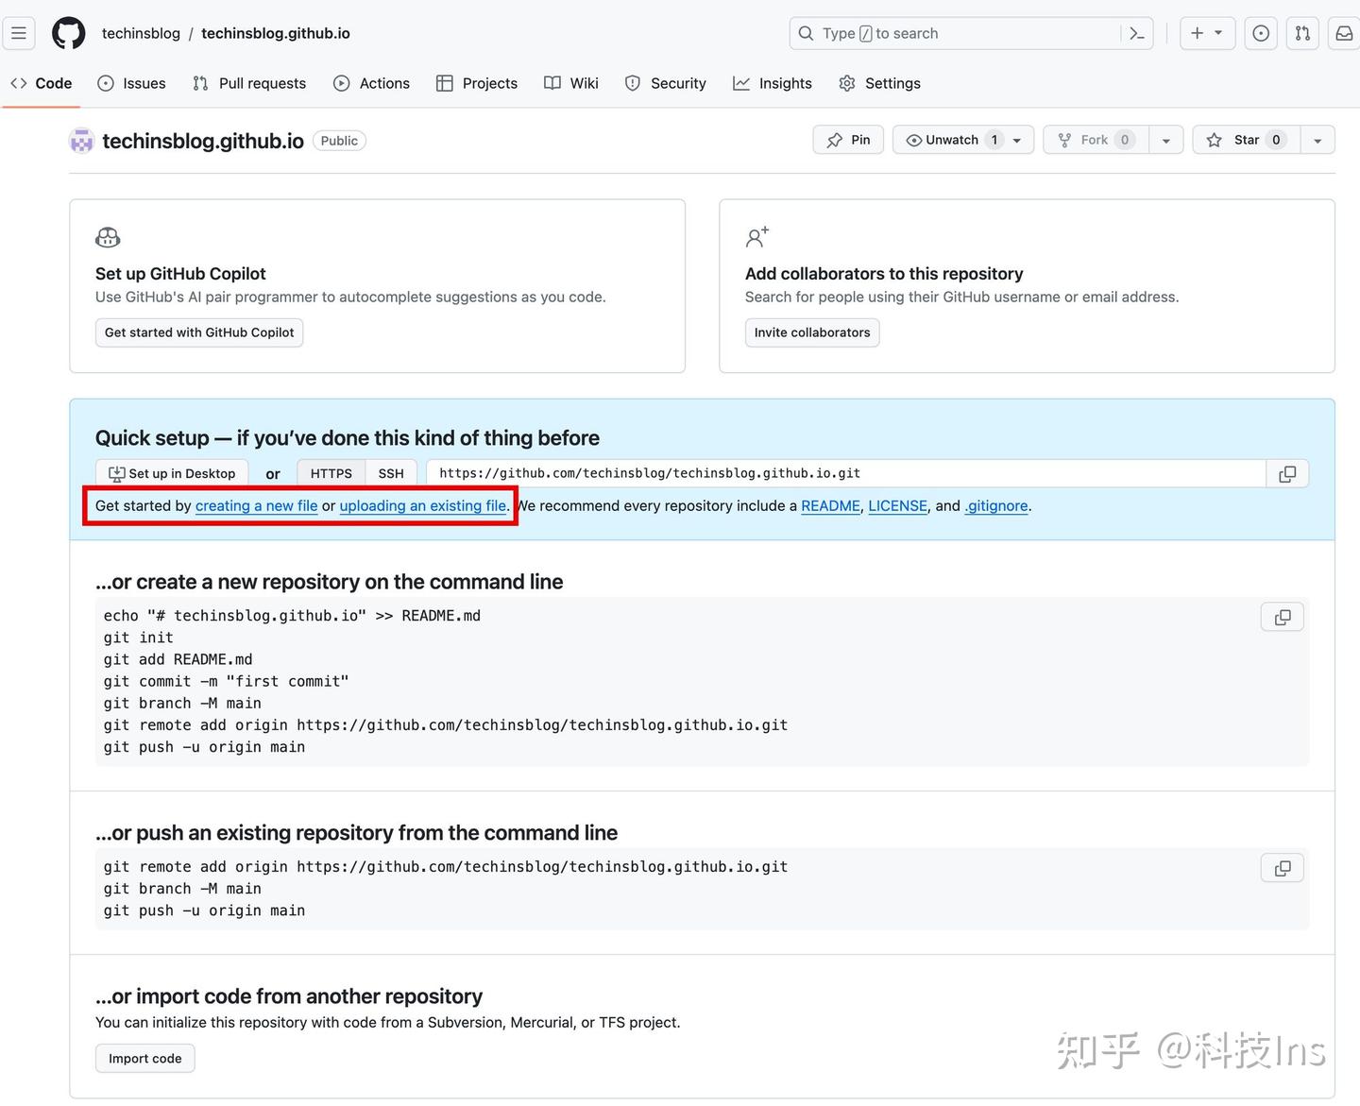1360x1106 pixels.
Task: Open the notifications inbox icon
Action: click(1344, 33)
